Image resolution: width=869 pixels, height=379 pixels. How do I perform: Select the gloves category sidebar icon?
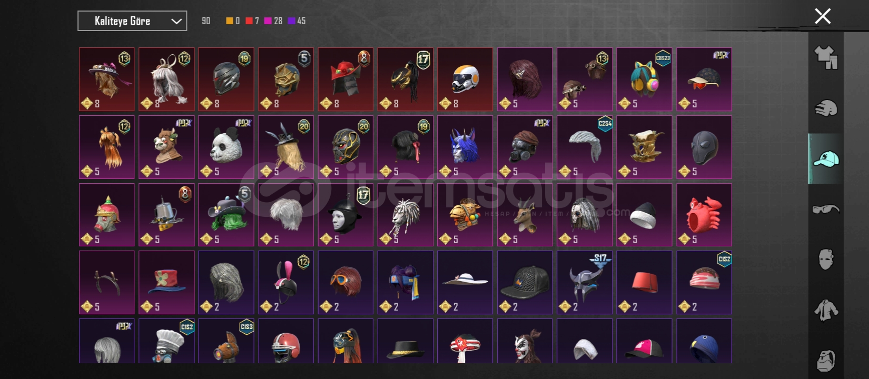[x=825, y=108]
